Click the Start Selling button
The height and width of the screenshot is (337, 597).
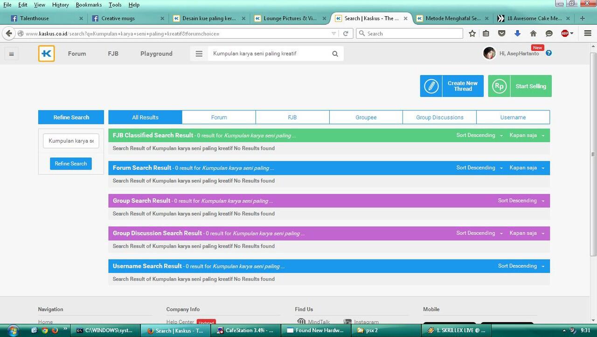(x=520, y=86)
